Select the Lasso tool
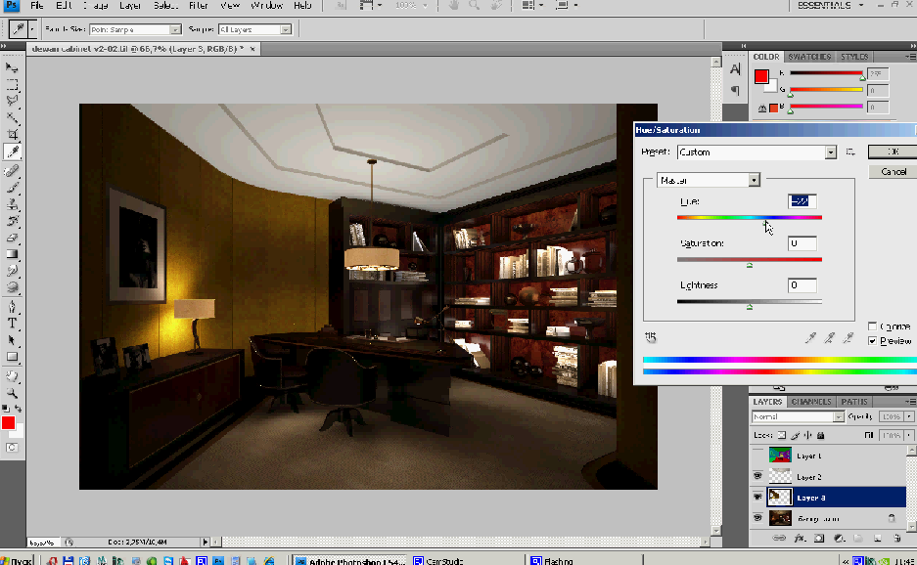The width and height of the screenshot is (917, 565). coord(12,101)
